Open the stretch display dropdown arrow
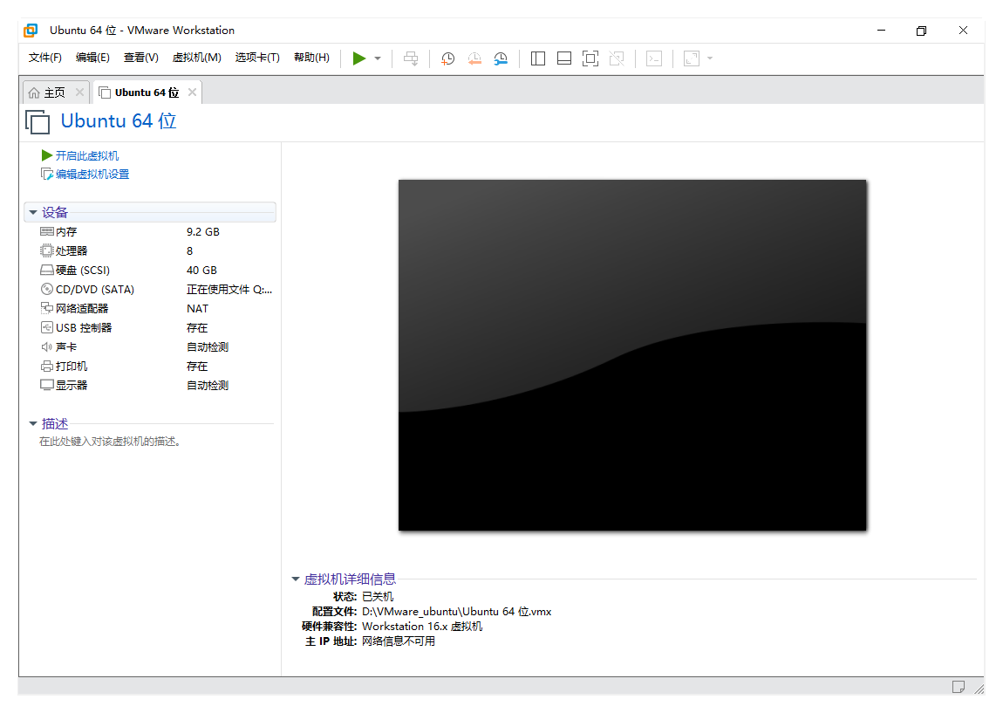The height and width of the screenshot is (713, 1003). click(709, 58)
